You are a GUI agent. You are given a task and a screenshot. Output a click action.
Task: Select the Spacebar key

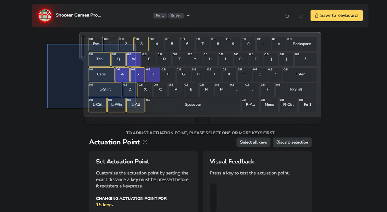pos(193,105)
